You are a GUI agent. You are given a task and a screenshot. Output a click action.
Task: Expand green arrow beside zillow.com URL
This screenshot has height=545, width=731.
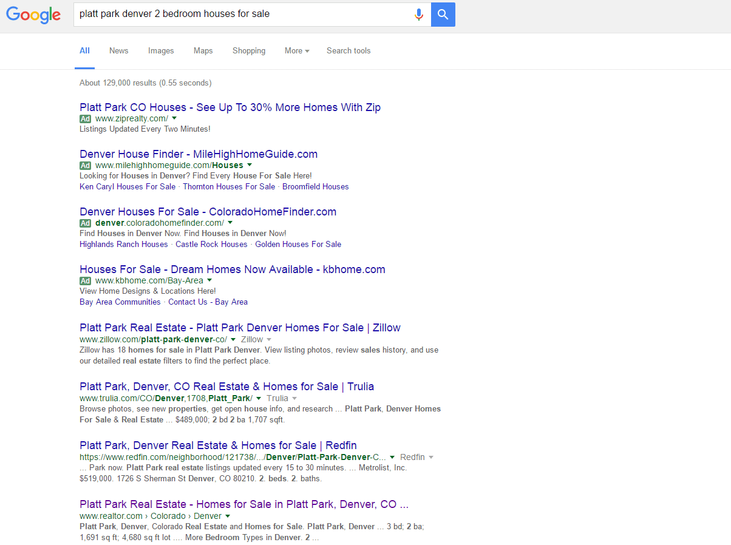[233, 339]
